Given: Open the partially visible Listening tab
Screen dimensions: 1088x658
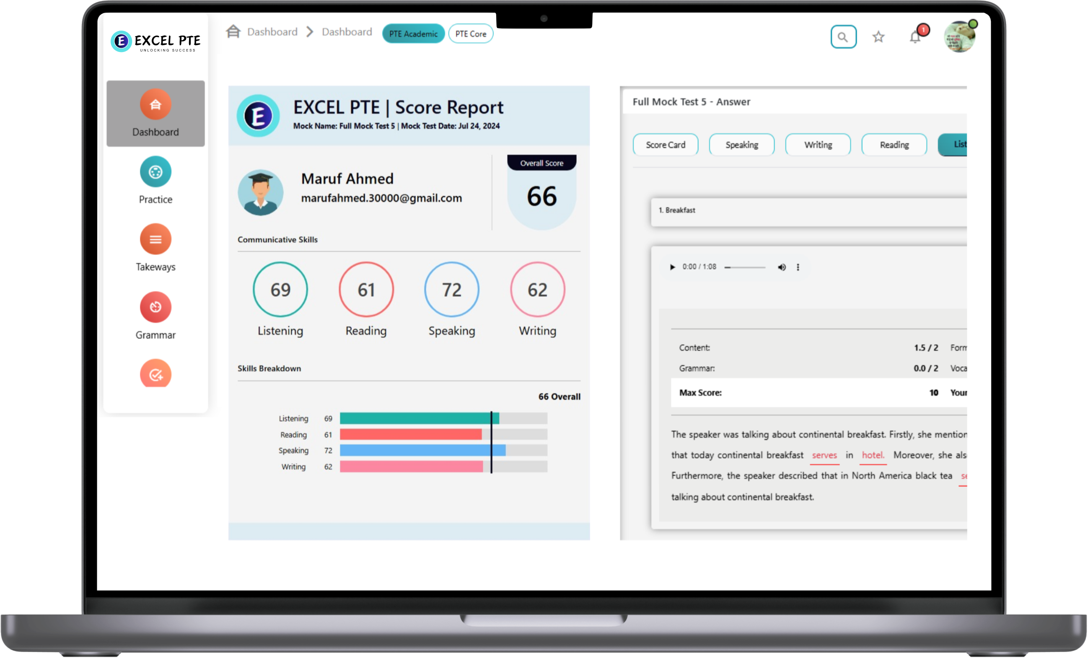Looking at the screenshot, I should [x=953, y=145].
